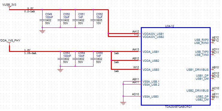Click the C555 reference designator label

coord(99,53)
